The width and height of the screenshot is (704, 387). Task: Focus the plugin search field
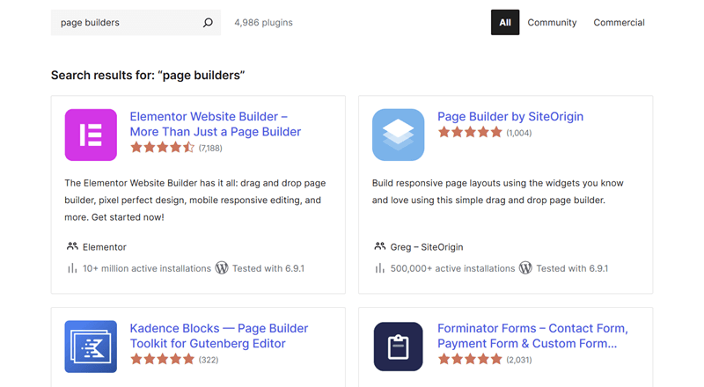point(136,23)
